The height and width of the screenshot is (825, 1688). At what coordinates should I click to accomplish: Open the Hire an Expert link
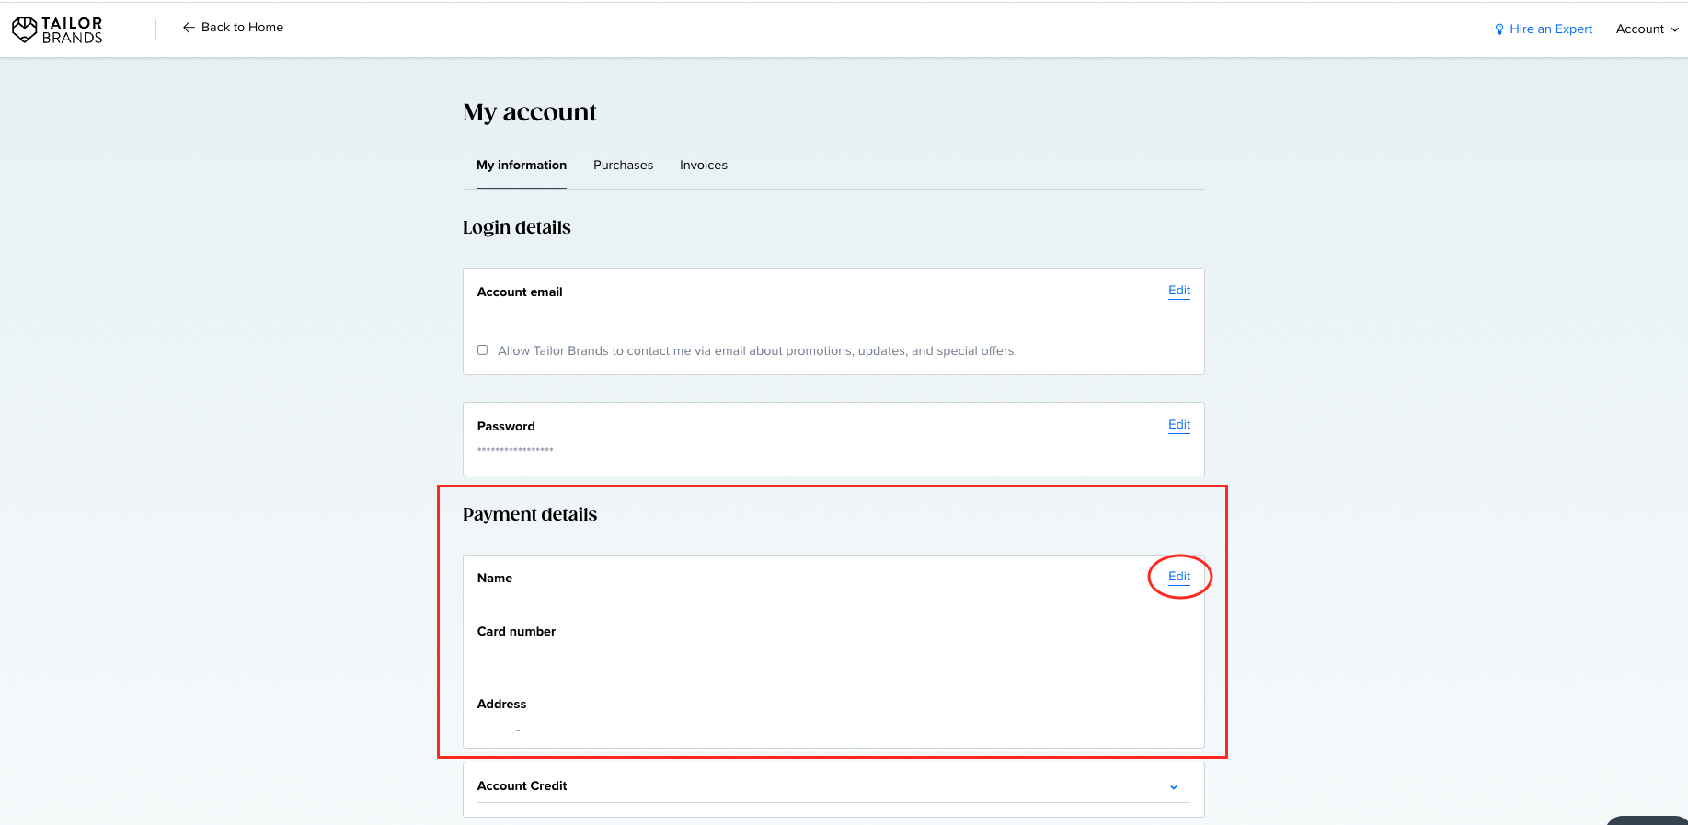[x=1544, y=29]
